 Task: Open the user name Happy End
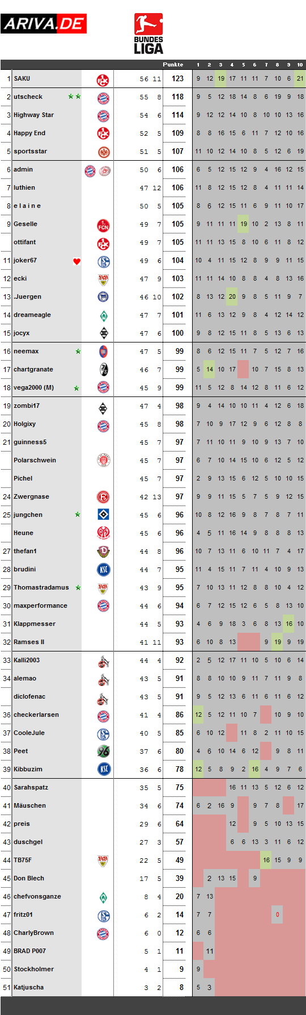29,133
